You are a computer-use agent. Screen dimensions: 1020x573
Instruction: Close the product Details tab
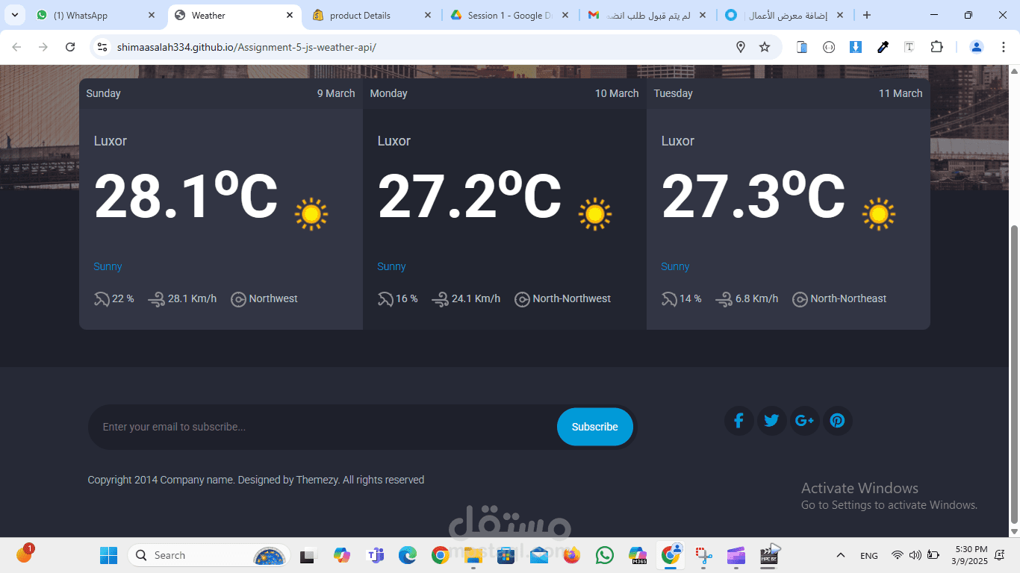pyautogui.click(x=427, y=15)
